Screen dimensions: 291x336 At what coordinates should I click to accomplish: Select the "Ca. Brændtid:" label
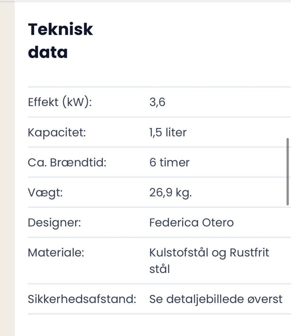(x=67, y=162)
